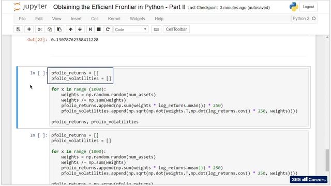Open the Kernel menu
The height and width of the screenshot is (186, 331).
pyautogui.click(x=114, y=19)
